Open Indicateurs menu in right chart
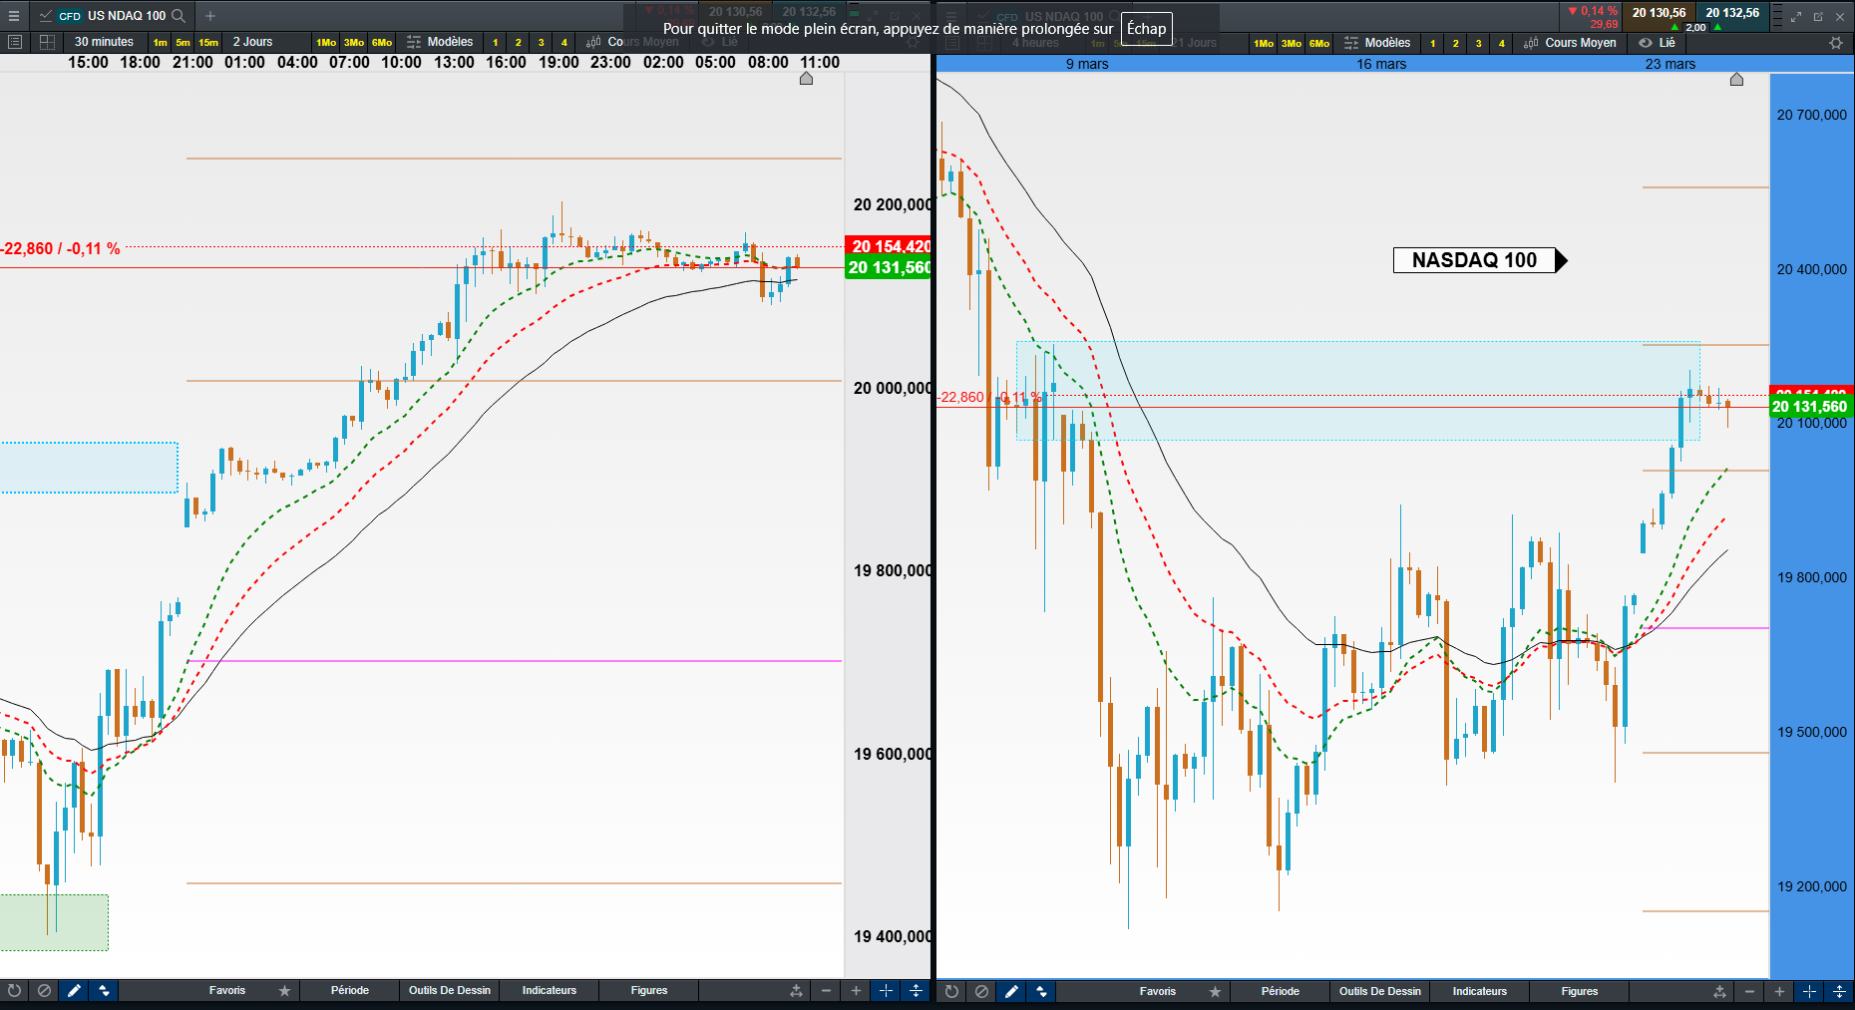This screenshot has width=1855, height=1010. coord(1480,991)
